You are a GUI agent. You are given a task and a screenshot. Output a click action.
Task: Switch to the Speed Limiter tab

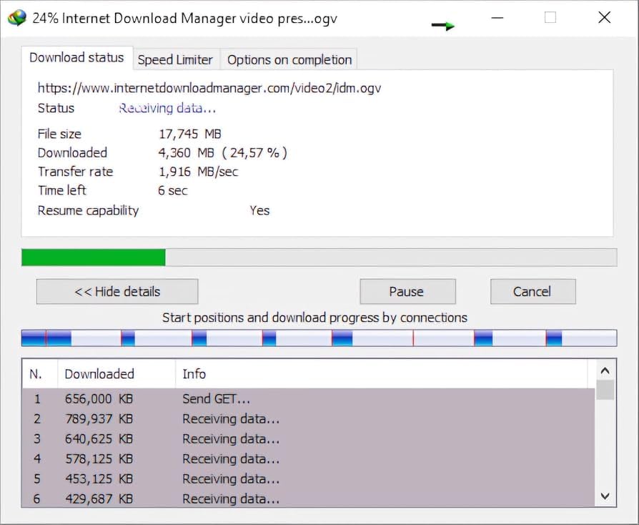(176, 59)
